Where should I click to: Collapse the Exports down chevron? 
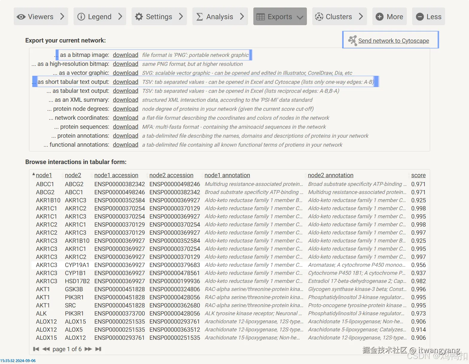coord(300,17)
